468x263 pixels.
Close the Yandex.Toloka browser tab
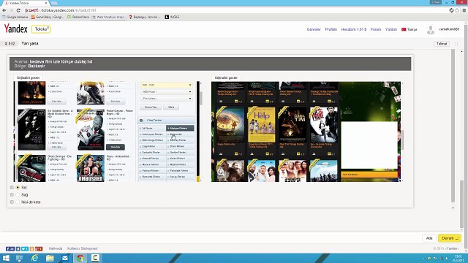tap(46, 3)
